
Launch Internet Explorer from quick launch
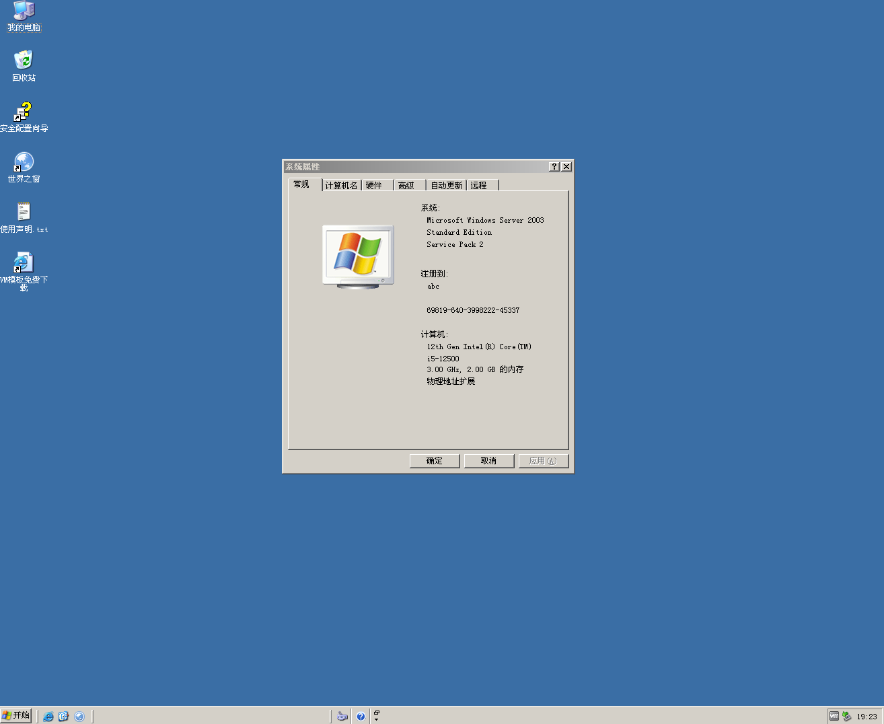click(48, 717)
